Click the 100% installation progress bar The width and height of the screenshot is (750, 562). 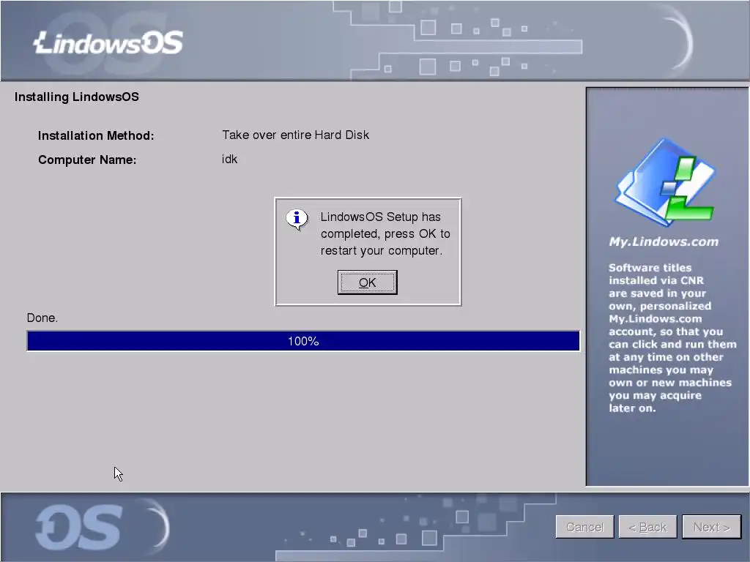(x=303, y=341)
